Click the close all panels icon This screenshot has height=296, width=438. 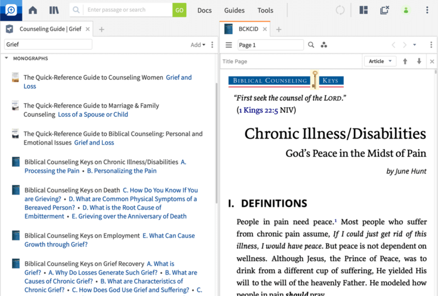[x=385, y=10]
